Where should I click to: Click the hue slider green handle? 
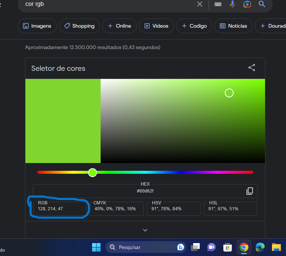pyautogui.click(x=93, y=173)
